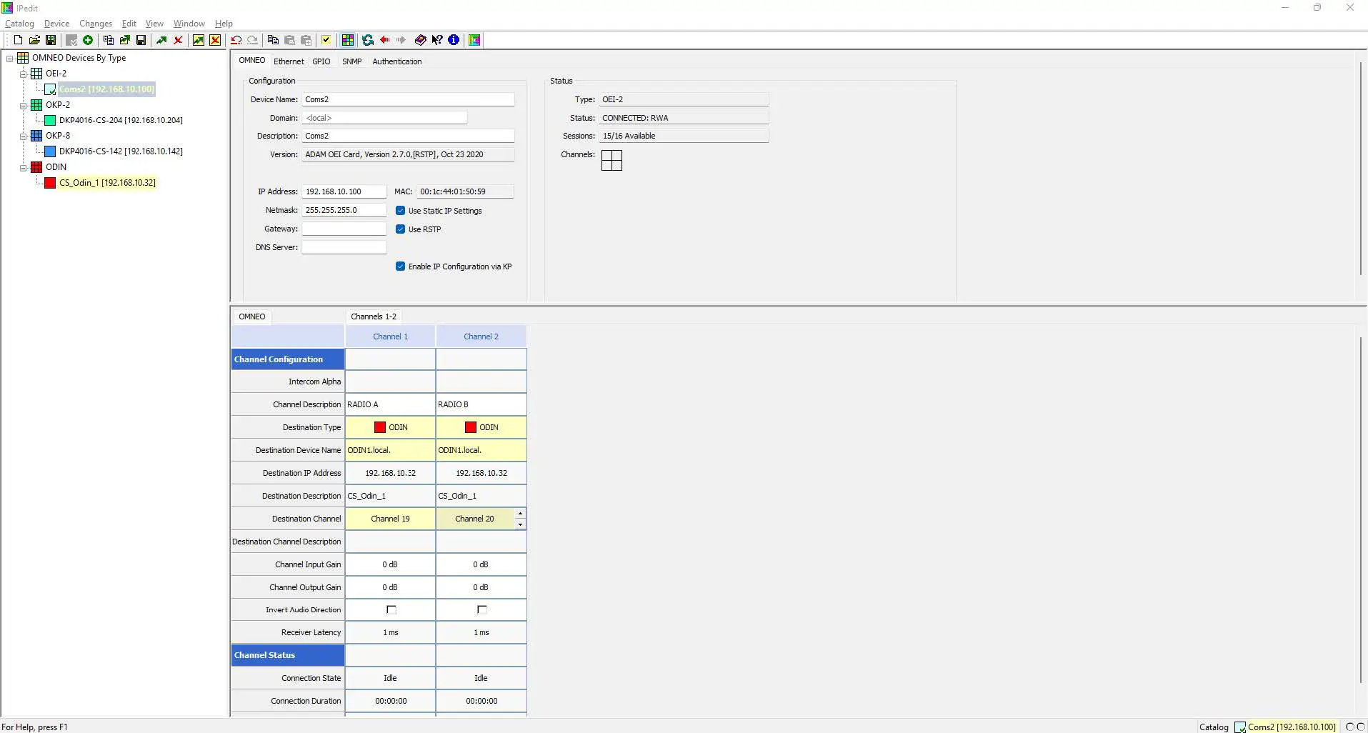Image resolution: width=1368 pixels, height=733 pixels.
Task: Open the Changes menu
Action: (x=96, y=24)
